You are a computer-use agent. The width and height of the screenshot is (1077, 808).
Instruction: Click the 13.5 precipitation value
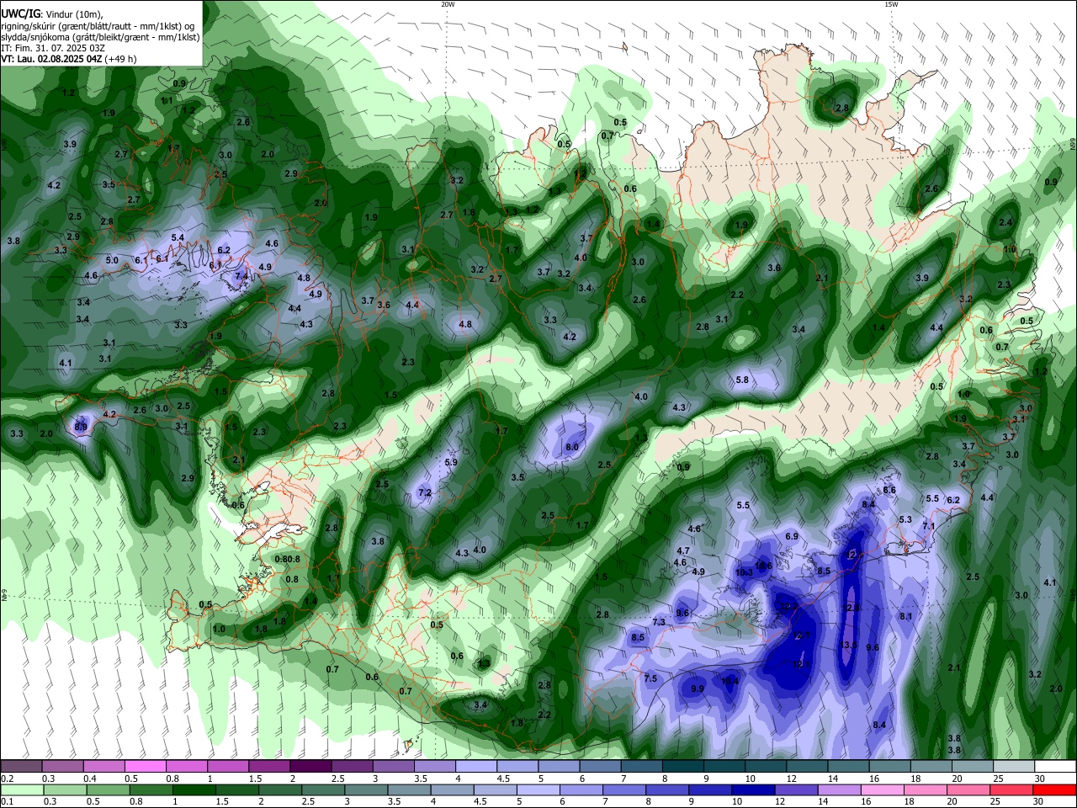click(x=849, y=645)
